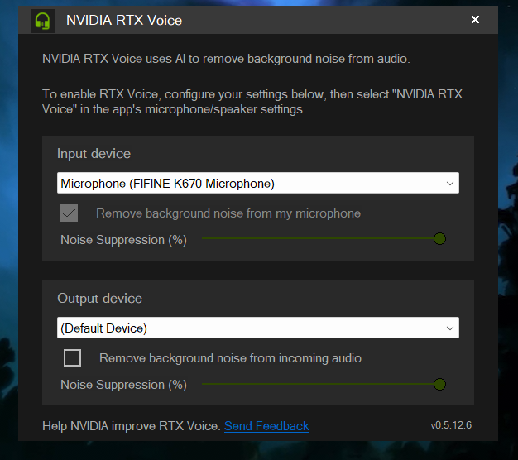Click the version number v0.5.12.6
This screenshot has width=518, height=460.
451,425
